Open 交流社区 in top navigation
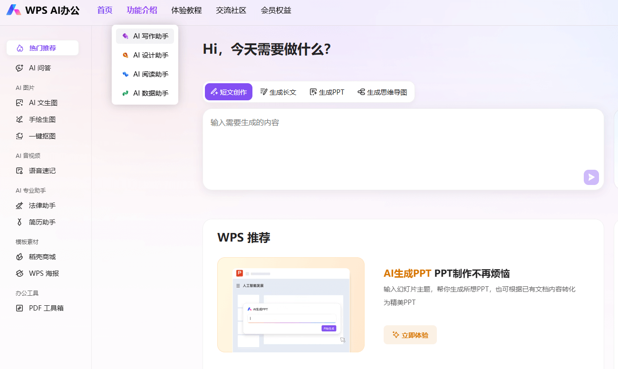This screenshot has width=618, height=369. click(231, 10)
